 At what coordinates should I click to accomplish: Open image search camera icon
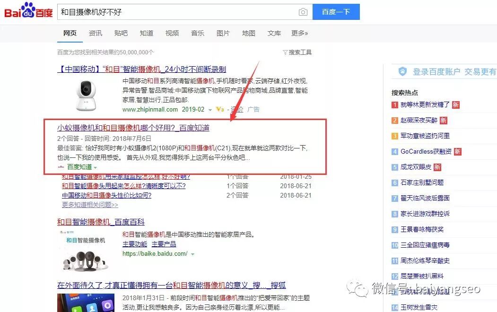[303, 12]
